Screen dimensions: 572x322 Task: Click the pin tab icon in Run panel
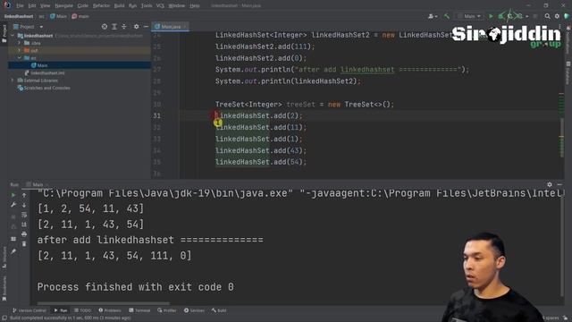(x=13, y=251)
